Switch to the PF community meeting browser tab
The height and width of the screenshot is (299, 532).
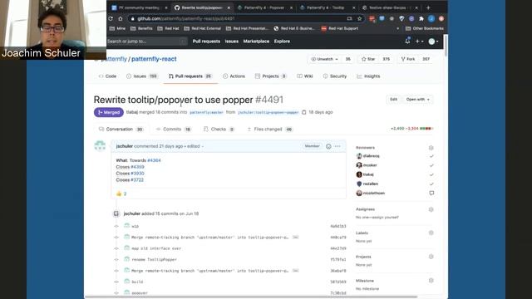click(140, 7)
